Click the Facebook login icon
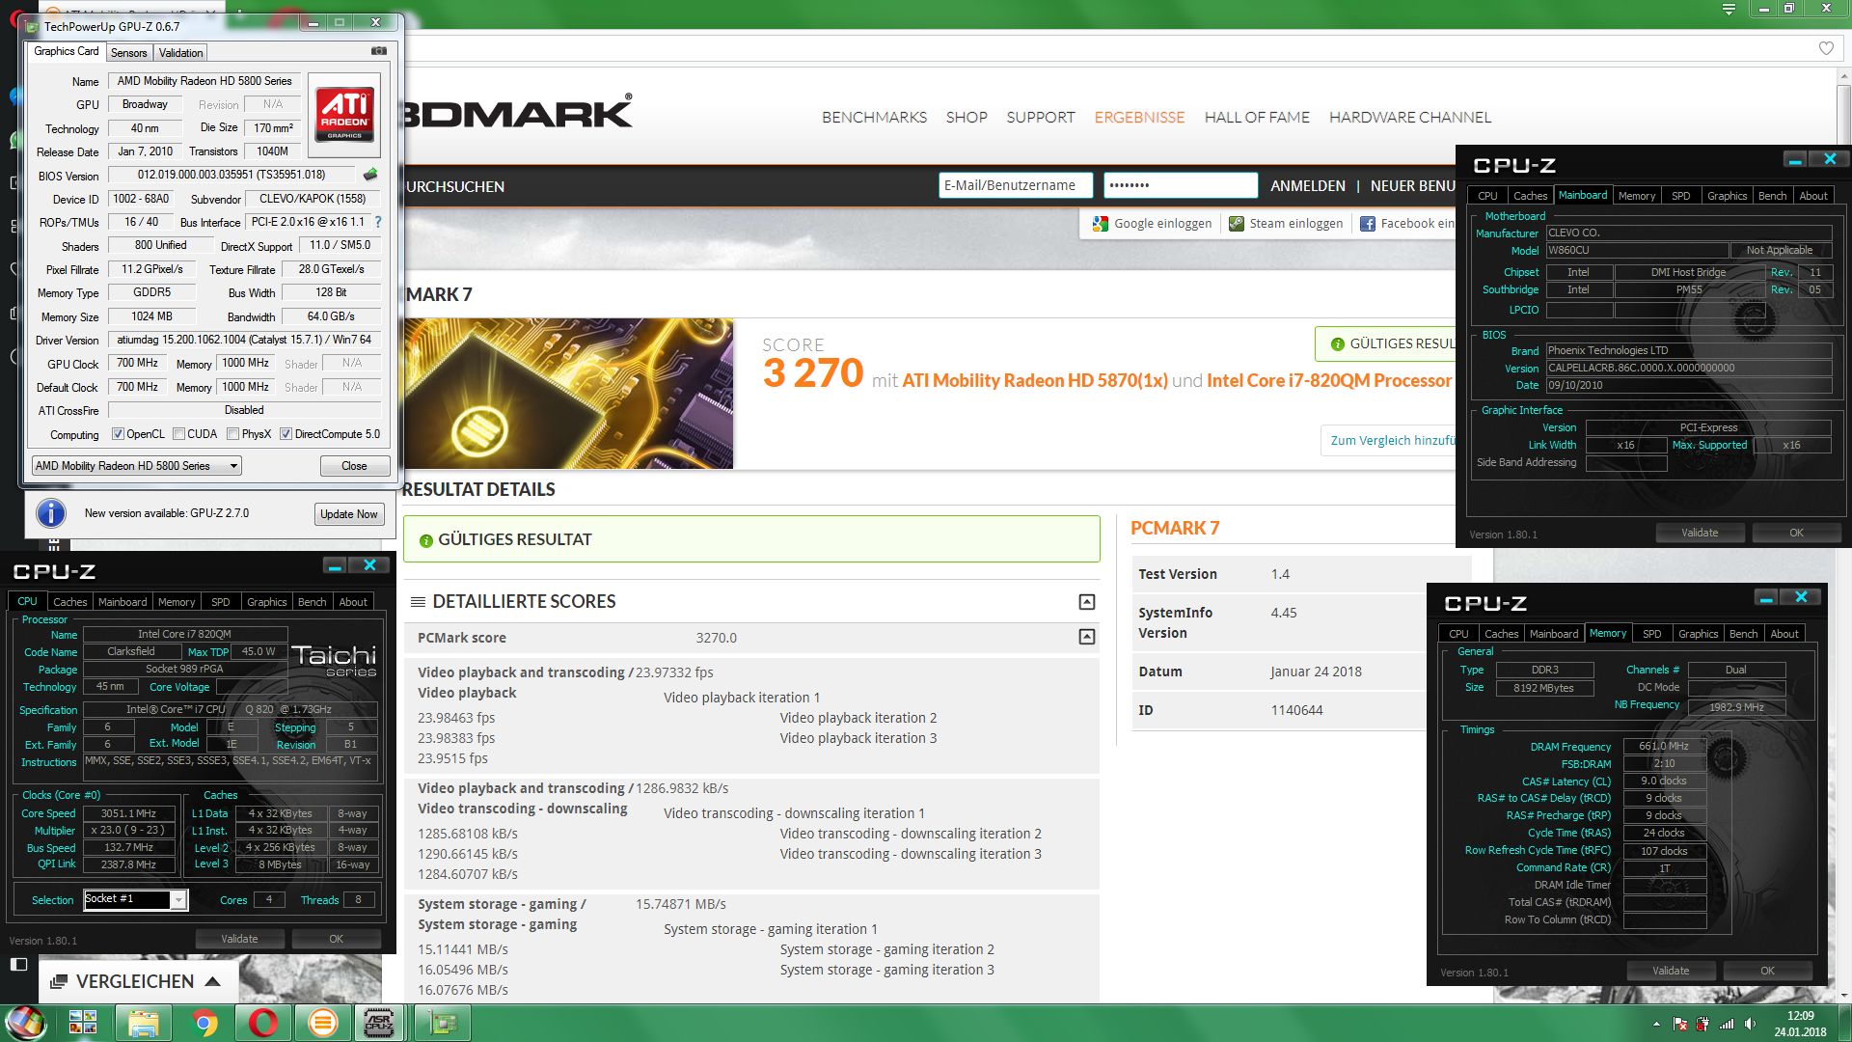Screen dimensions: 1852x1042 [x=1368, y=224]
